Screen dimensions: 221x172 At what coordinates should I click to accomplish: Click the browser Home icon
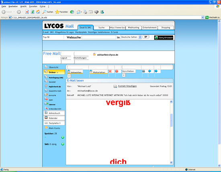38,12
